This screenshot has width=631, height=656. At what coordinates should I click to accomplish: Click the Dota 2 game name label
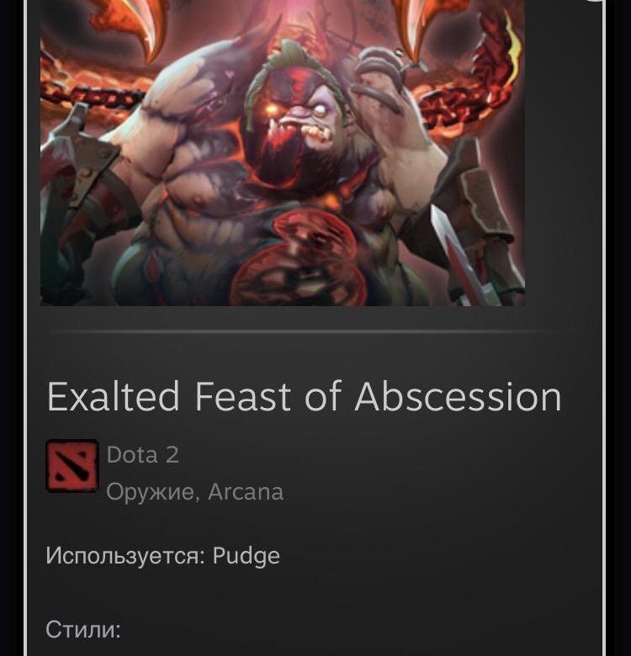pyautogui.click(x=143, y=455)
